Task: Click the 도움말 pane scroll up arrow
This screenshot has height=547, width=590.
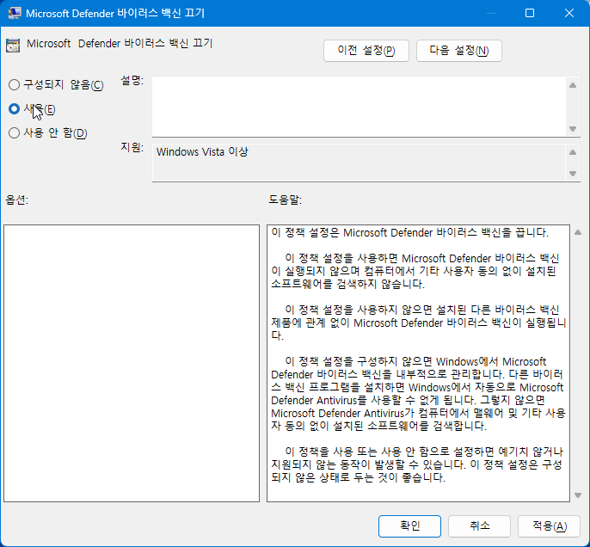Action: [x=578, y=232]
